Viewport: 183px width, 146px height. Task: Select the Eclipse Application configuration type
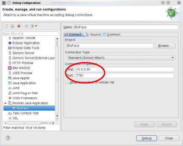coord(25,43)
